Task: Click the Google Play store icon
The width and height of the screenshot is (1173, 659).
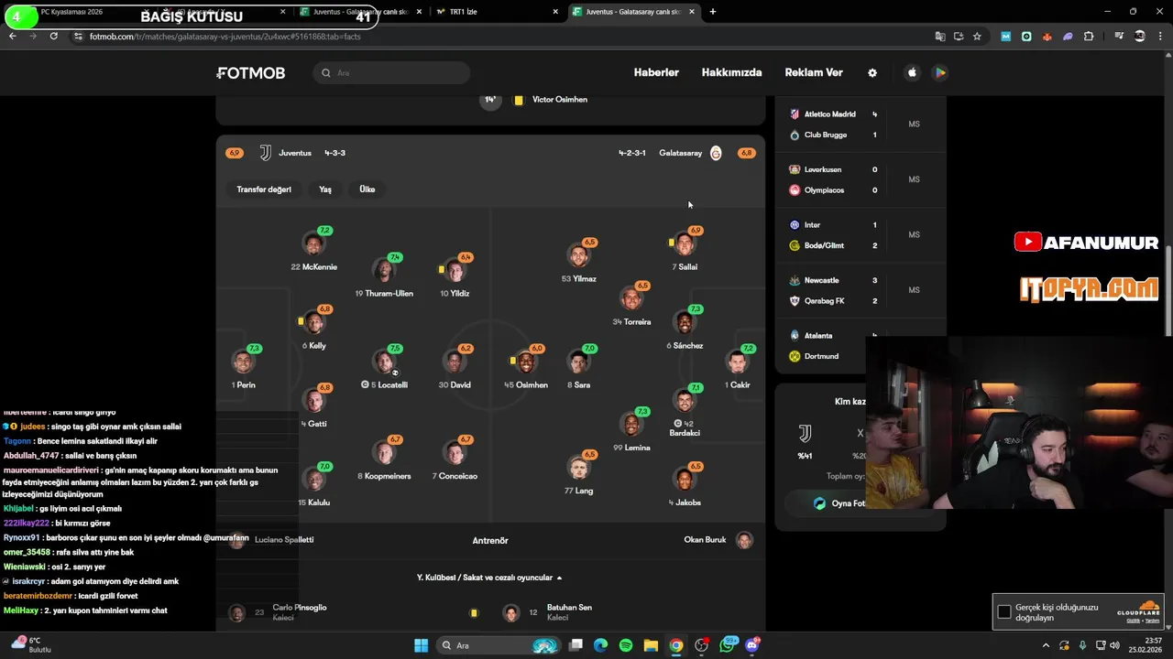Action: (940, 73)
